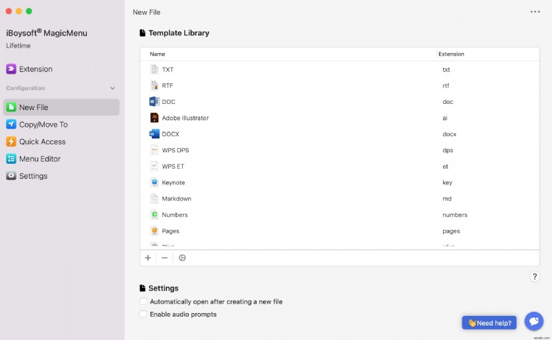
Task: Click the orange Quick Access lightning icon
Action: (11, 142)
